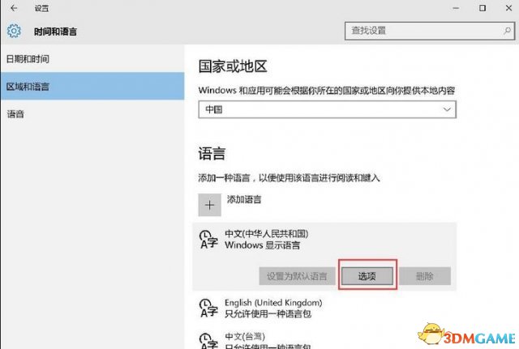Image resolution: width=519 pixels, height=349 pixels.
Task: Focus the 查找设置 search field
Action: 430,31
